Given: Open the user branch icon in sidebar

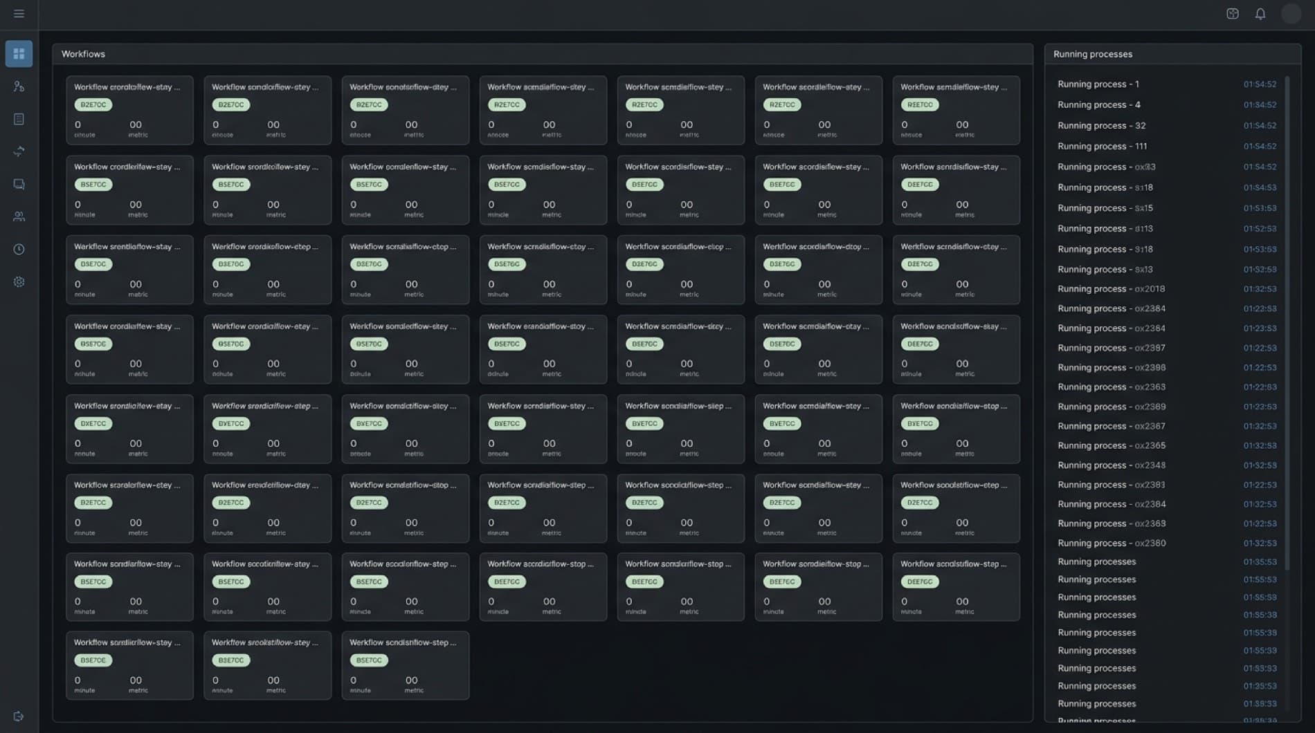Looking at the screenshot, I should (19, 86).
